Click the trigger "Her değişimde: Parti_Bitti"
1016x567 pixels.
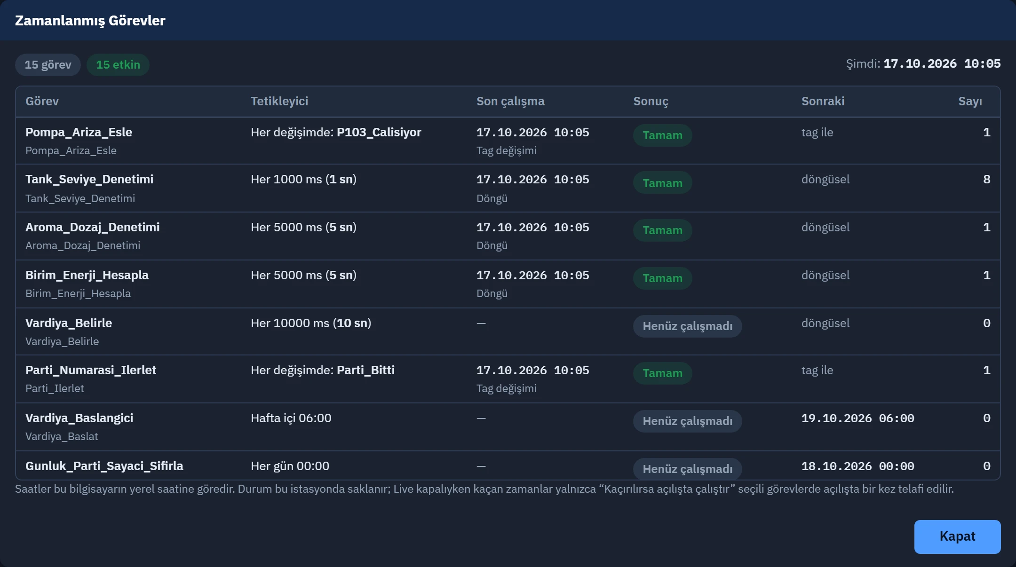click(x=323, y=370)
